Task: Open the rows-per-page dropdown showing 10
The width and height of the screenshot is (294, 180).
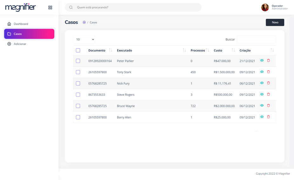Action: click(85, 40)
